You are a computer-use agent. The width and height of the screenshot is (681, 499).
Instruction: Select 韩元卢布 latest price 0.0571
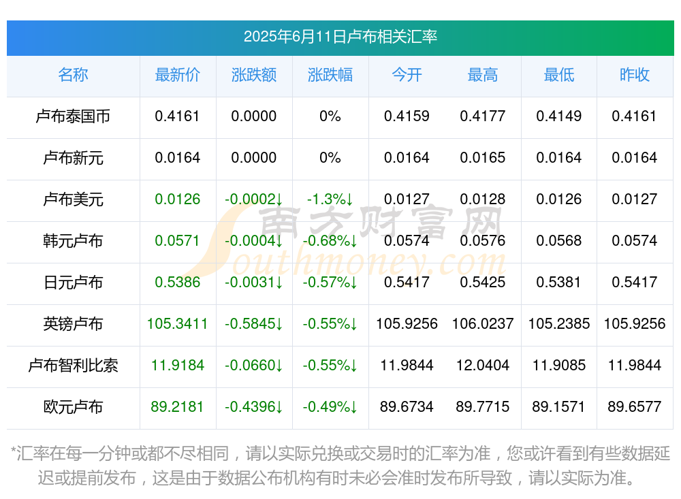(177, 240)
